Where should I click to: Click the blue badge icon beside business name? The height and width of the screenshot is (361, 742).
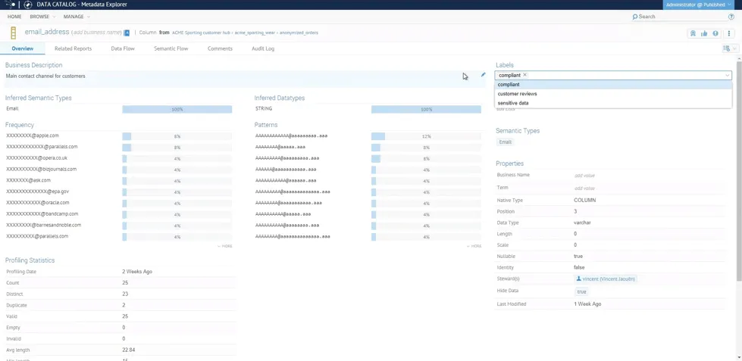point(127,33)
